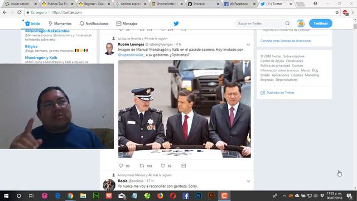Click the Twittear button
Image resolution: width=357 pixels, height=201 pixels.
(321, 23)
